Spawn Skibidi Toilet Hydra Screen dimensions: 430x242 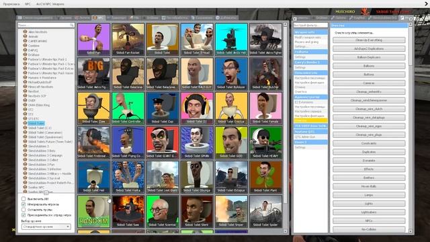pyautogui.click(x=128, y=177)
